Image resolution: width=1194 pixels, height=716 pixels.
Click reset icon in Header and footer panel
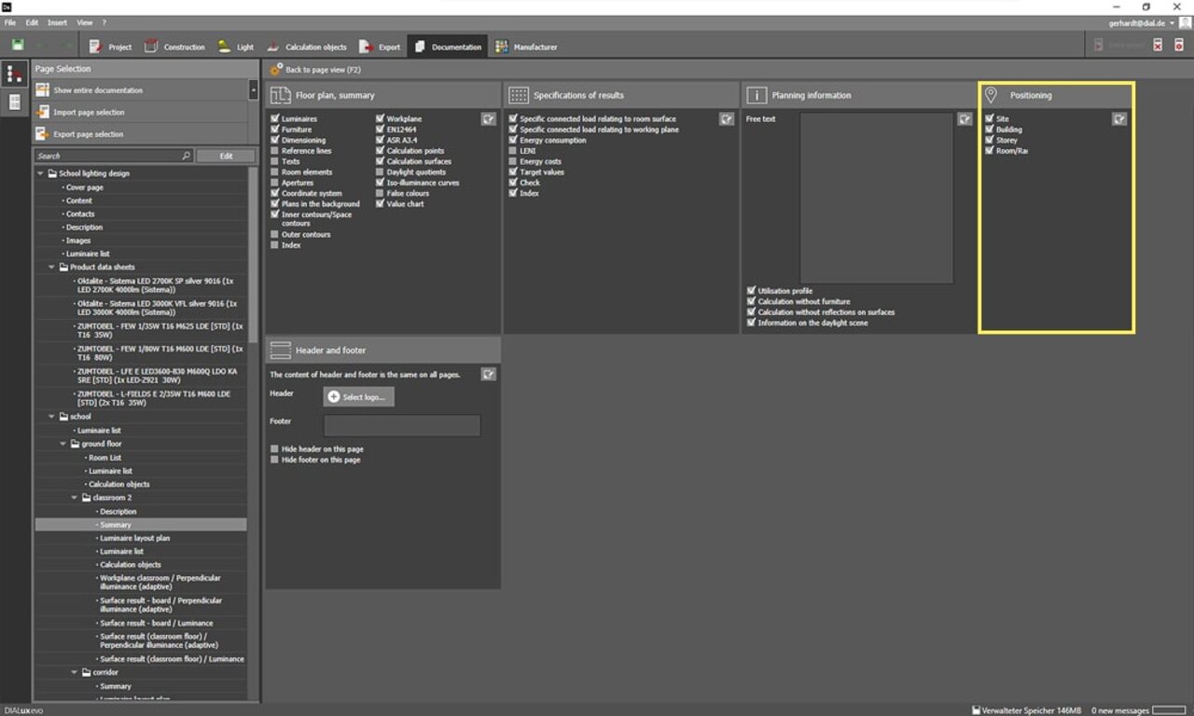489,374
